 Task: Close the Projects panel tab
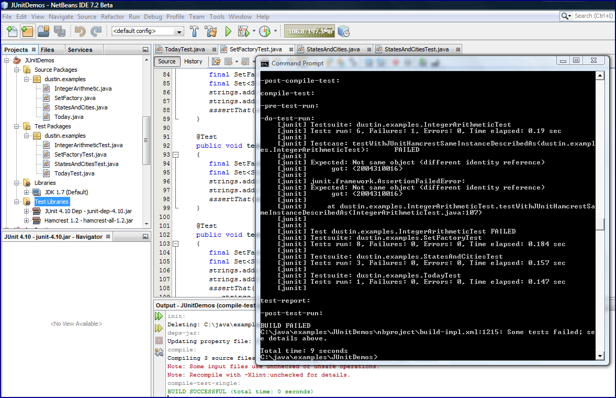(34, 50)
